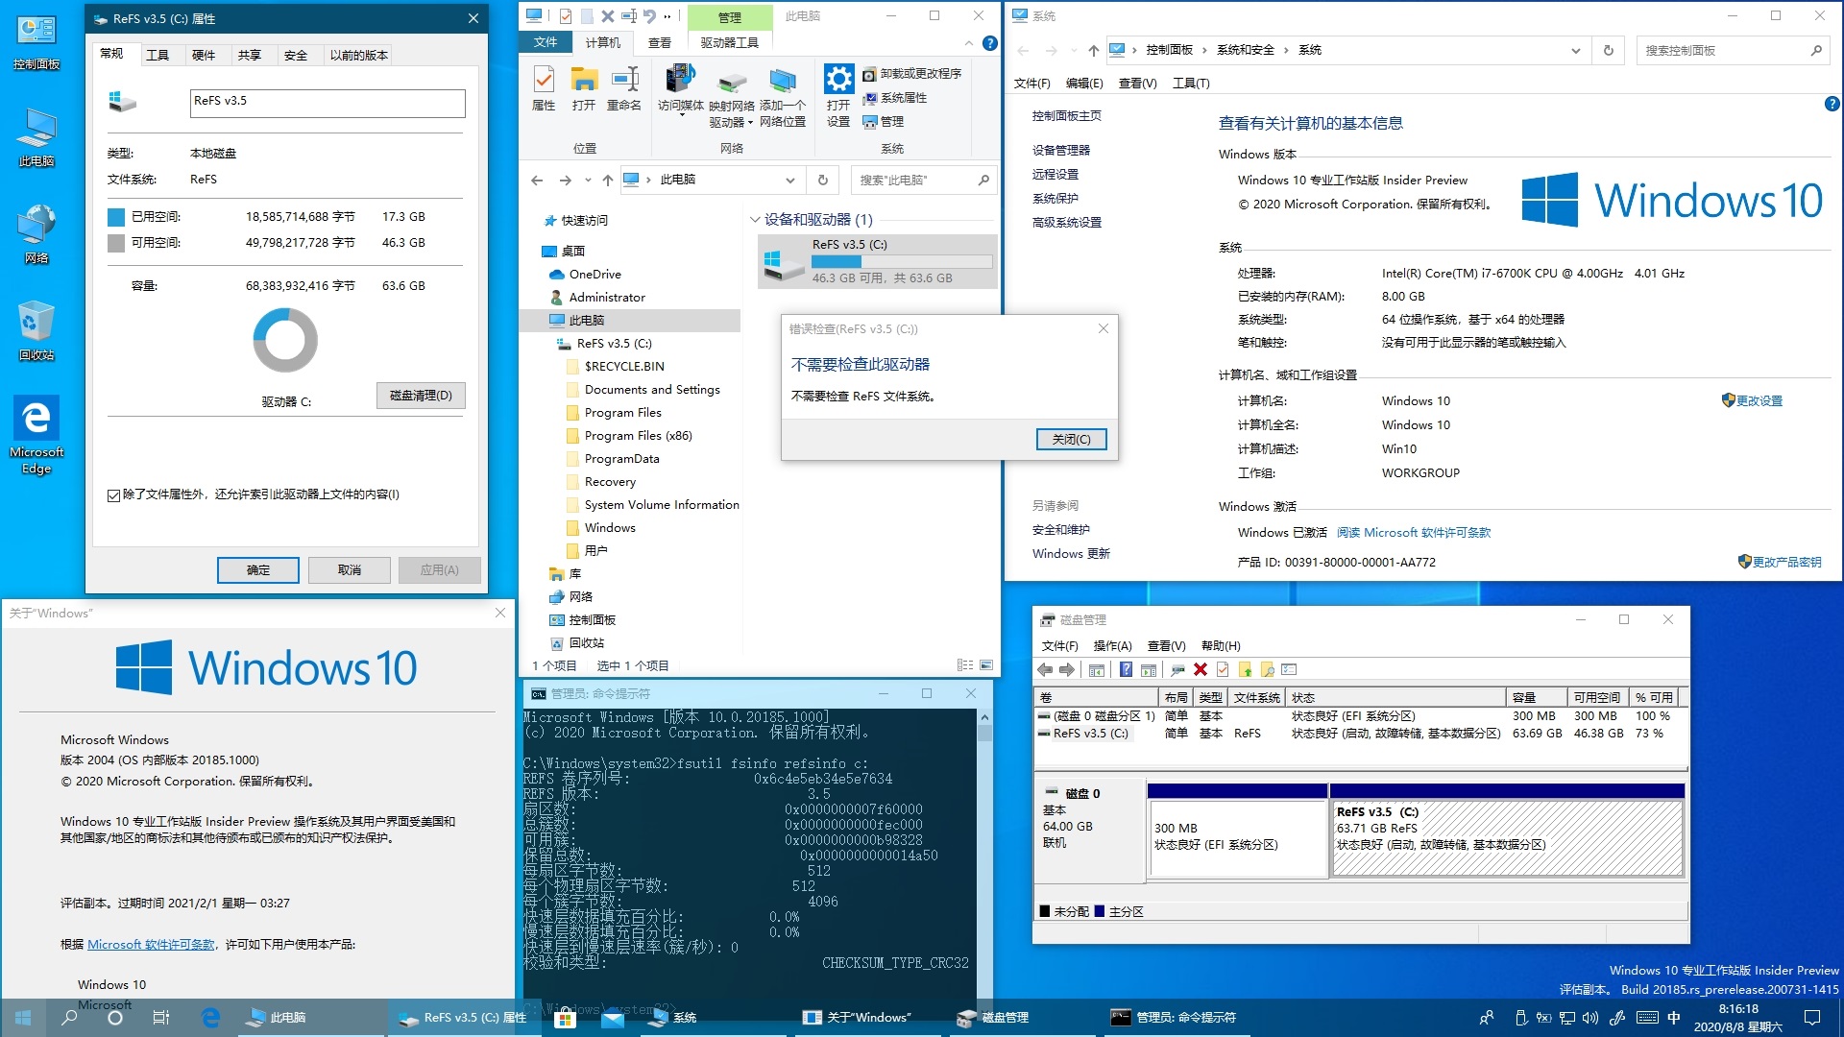1844x1037 pixels.
Task: Open the 操作(A) menu in 磁盘管理
Action: (x=1112, y=645)
